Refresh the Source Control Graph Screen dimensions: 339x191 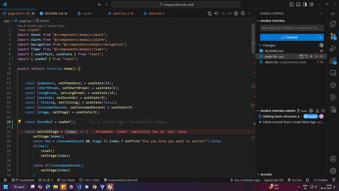pos(323,111)
